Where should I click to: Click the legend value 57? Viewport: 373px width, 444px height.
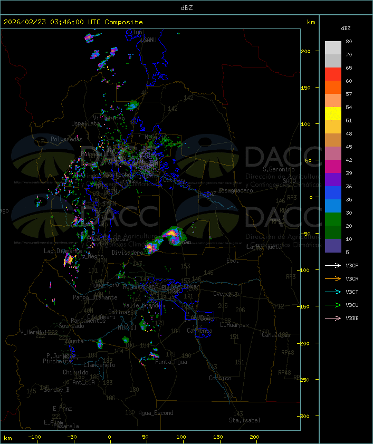(349, 94)
